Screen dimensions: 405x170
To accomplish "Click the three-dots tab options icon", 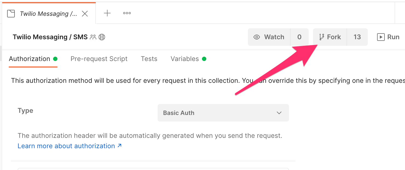I will 126,13.
